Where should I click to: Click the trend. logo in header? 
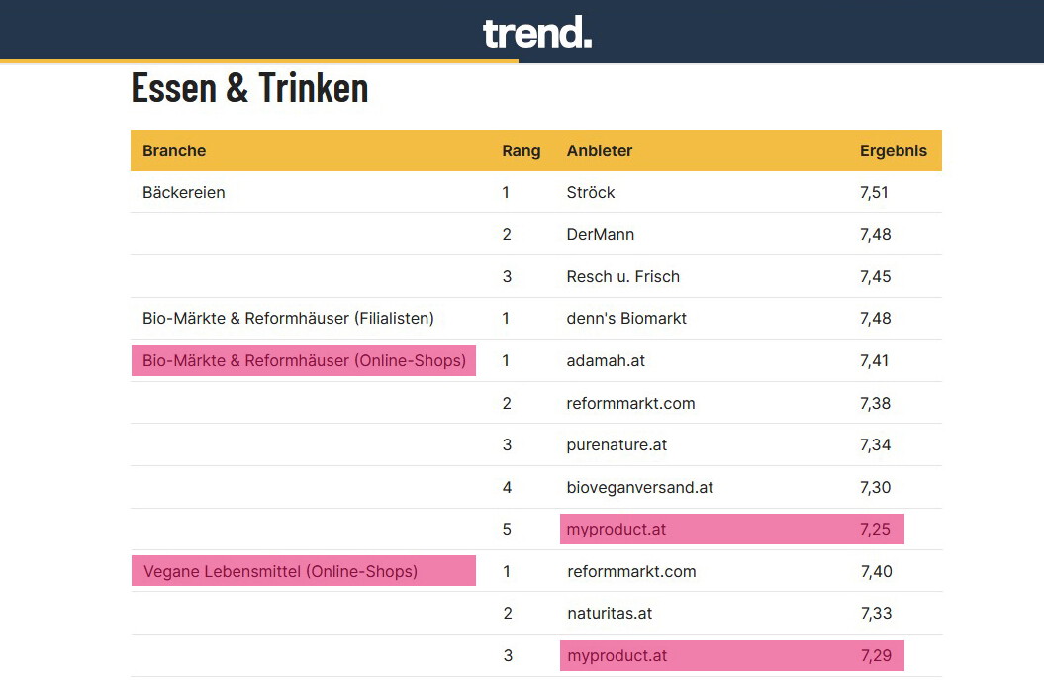[537, 33]
